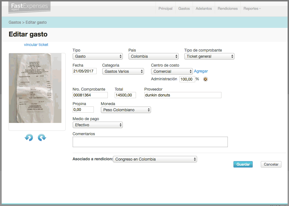Open the Asociado a rendicion dropdown
The image size is (289, 206).
(x=155, y=159)
